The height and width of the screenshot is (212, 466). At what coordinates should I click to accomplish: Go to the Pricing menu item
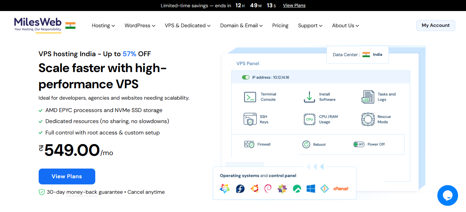coord(280,25)
